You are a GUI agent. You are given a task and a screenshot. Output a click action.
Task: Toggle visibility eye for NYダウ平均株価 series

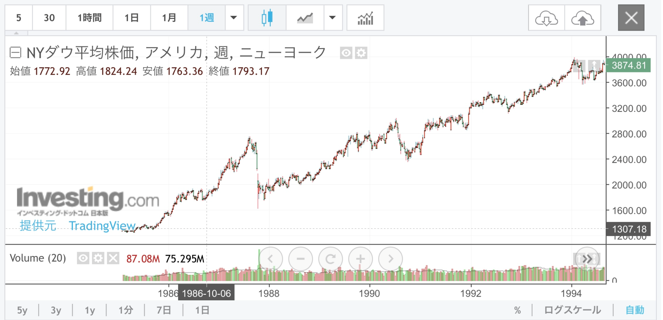click(346, 53)
